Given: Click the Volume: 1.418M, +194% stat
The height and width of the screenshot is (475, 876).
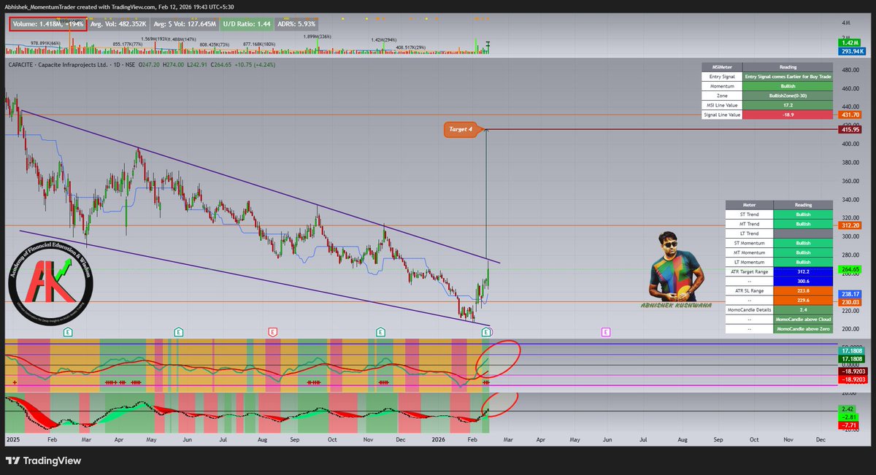Looking at the screenshot, I should 47,23.
